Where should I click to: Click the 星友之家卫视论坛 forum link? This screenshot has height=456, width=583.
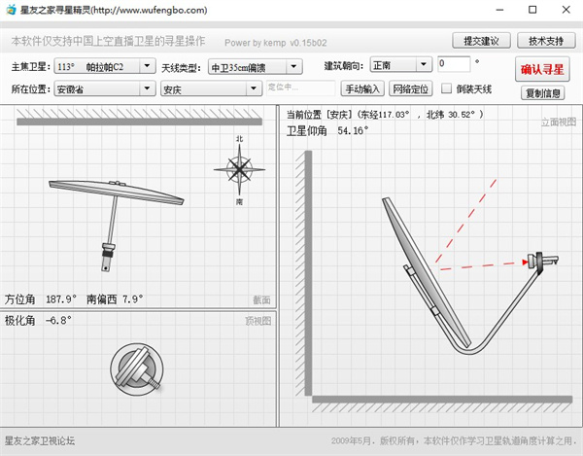tap(40, 440)
